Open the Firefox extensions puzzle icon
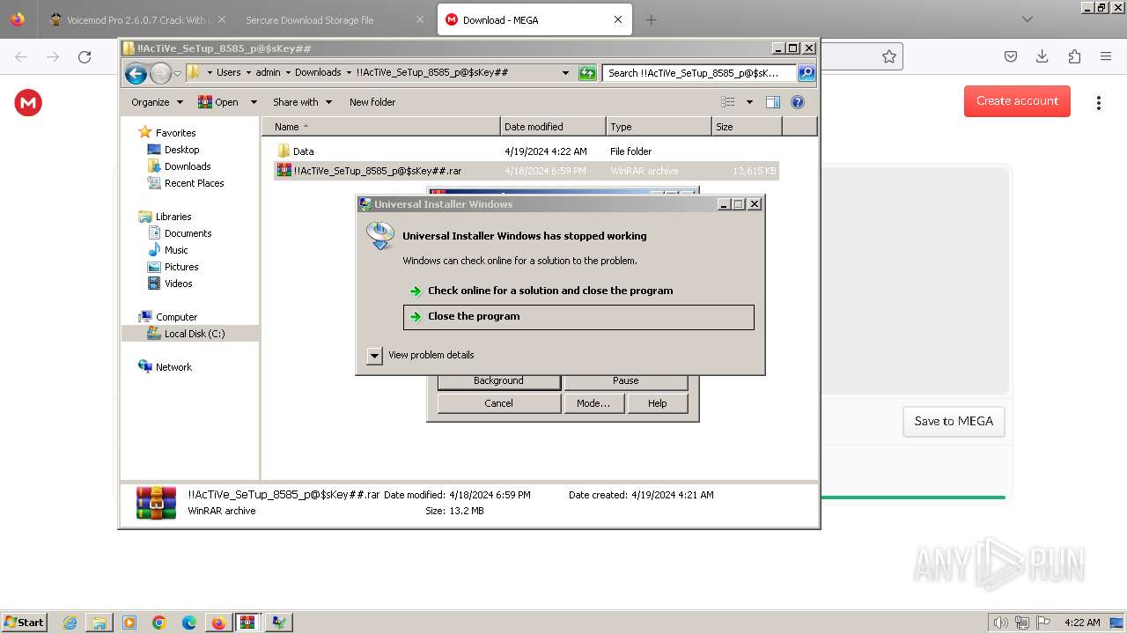This screenshot has width=1127, height=634. click(1074, 56)
